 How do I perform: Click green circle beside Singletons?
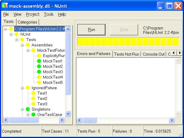point(28,109)
